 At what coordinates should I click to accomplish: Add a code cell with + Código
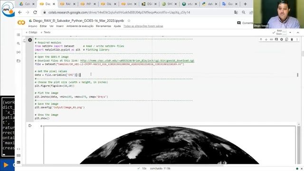coord(31,32)
